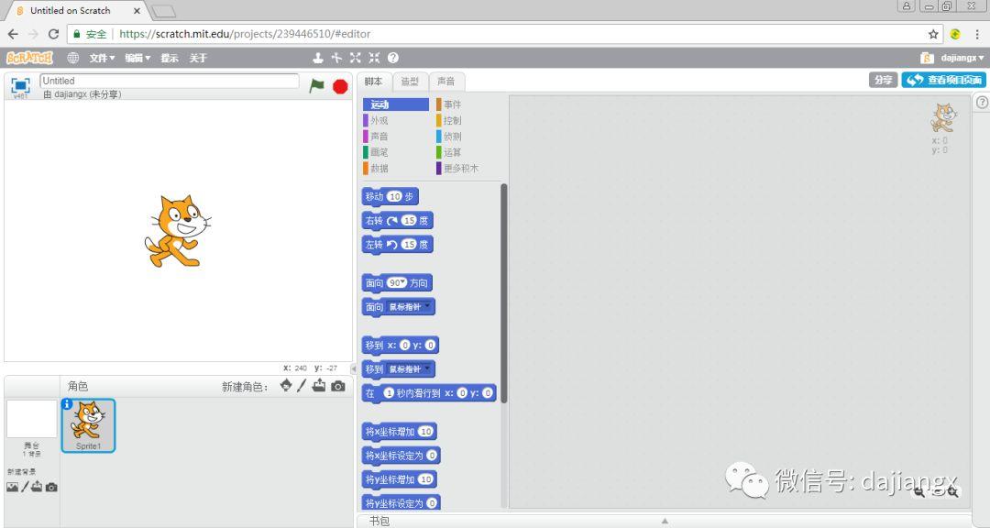Switch to the 造型 tab

click(410, 82)
